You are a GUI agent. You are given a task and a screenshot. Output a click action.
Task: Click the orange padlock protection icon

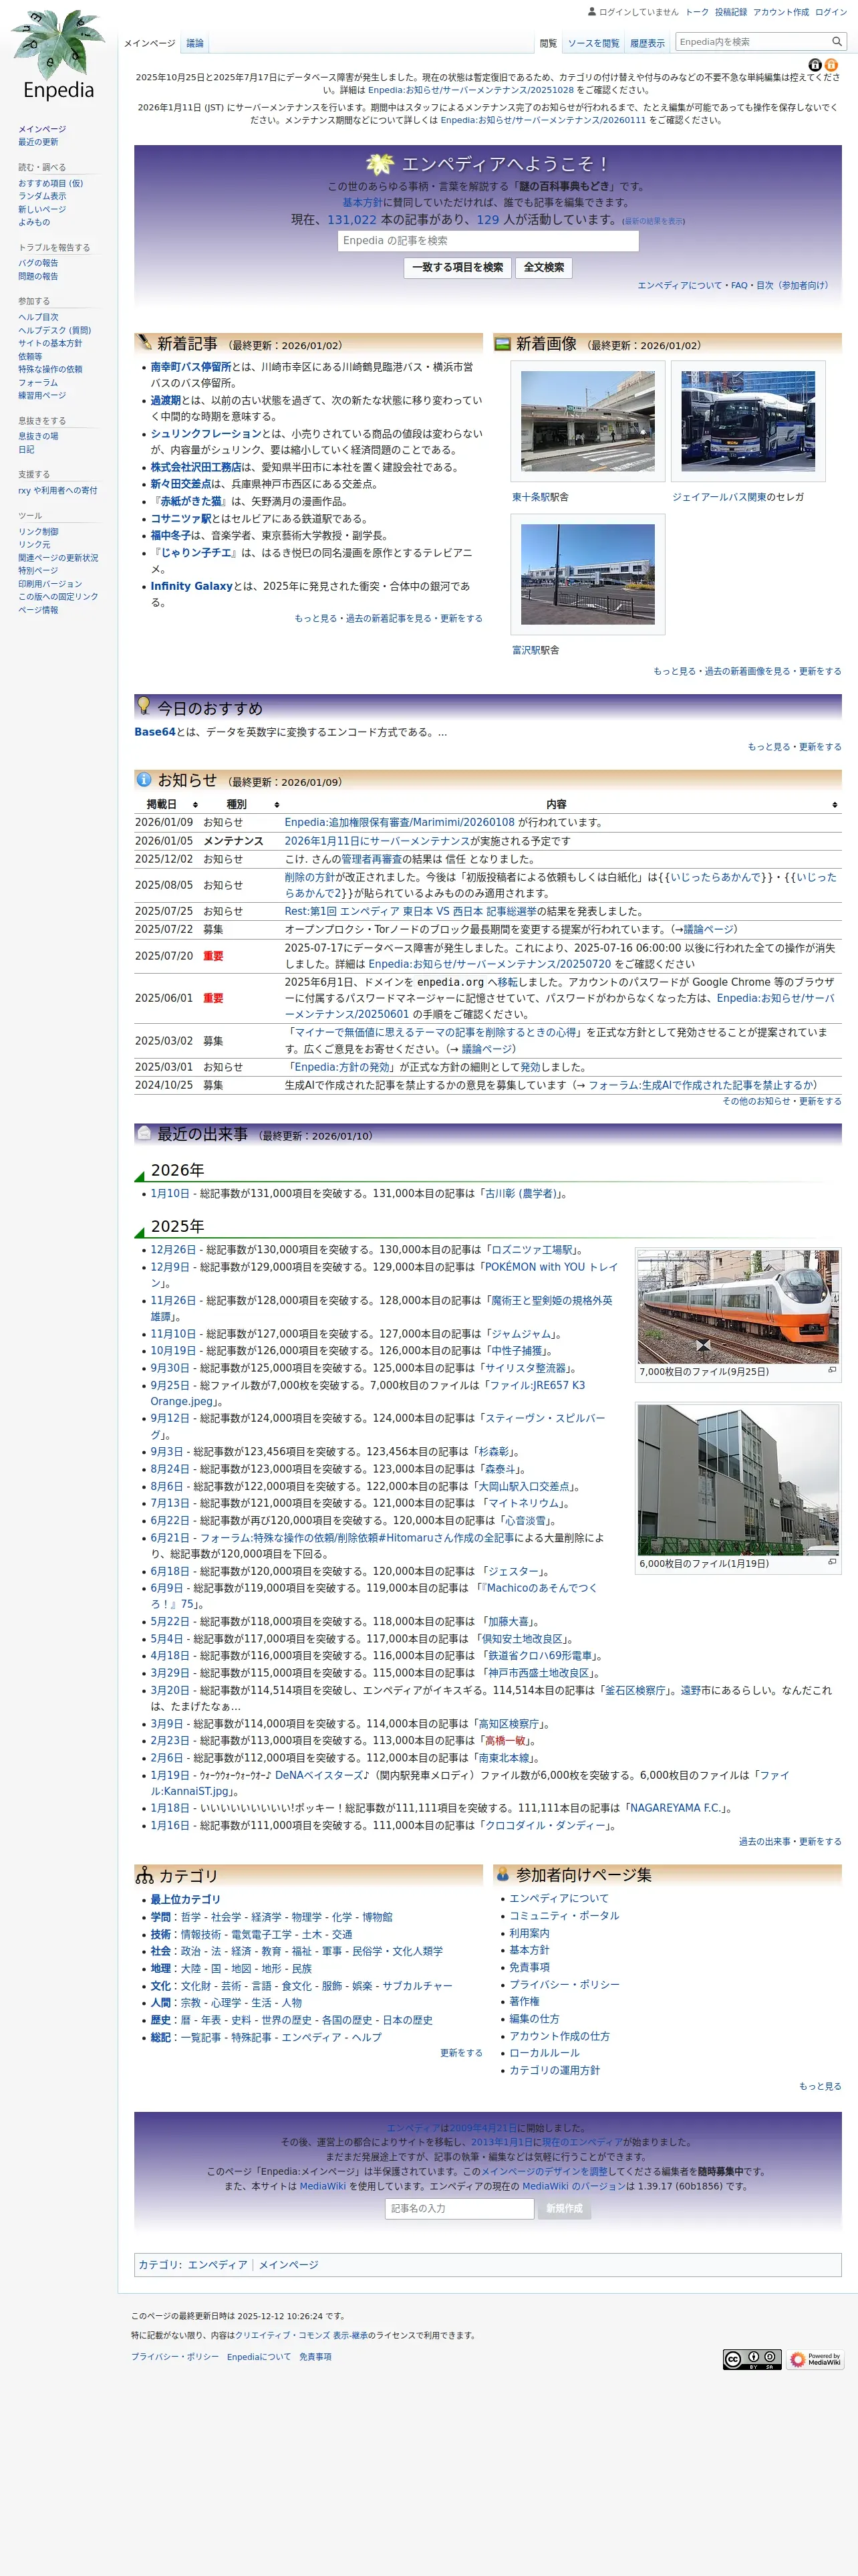tap(831, 65)
